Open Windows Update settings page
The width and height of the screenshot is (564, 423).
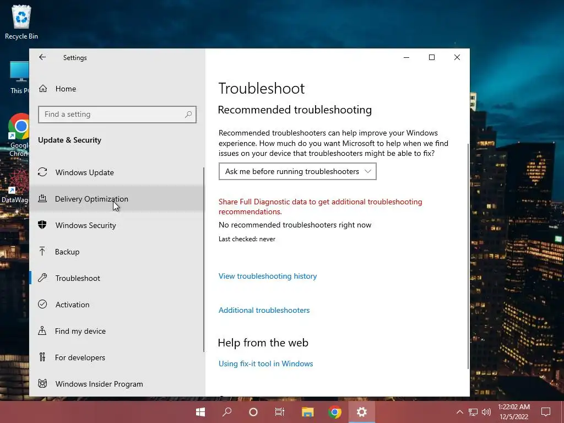click(x=117, y=172)
